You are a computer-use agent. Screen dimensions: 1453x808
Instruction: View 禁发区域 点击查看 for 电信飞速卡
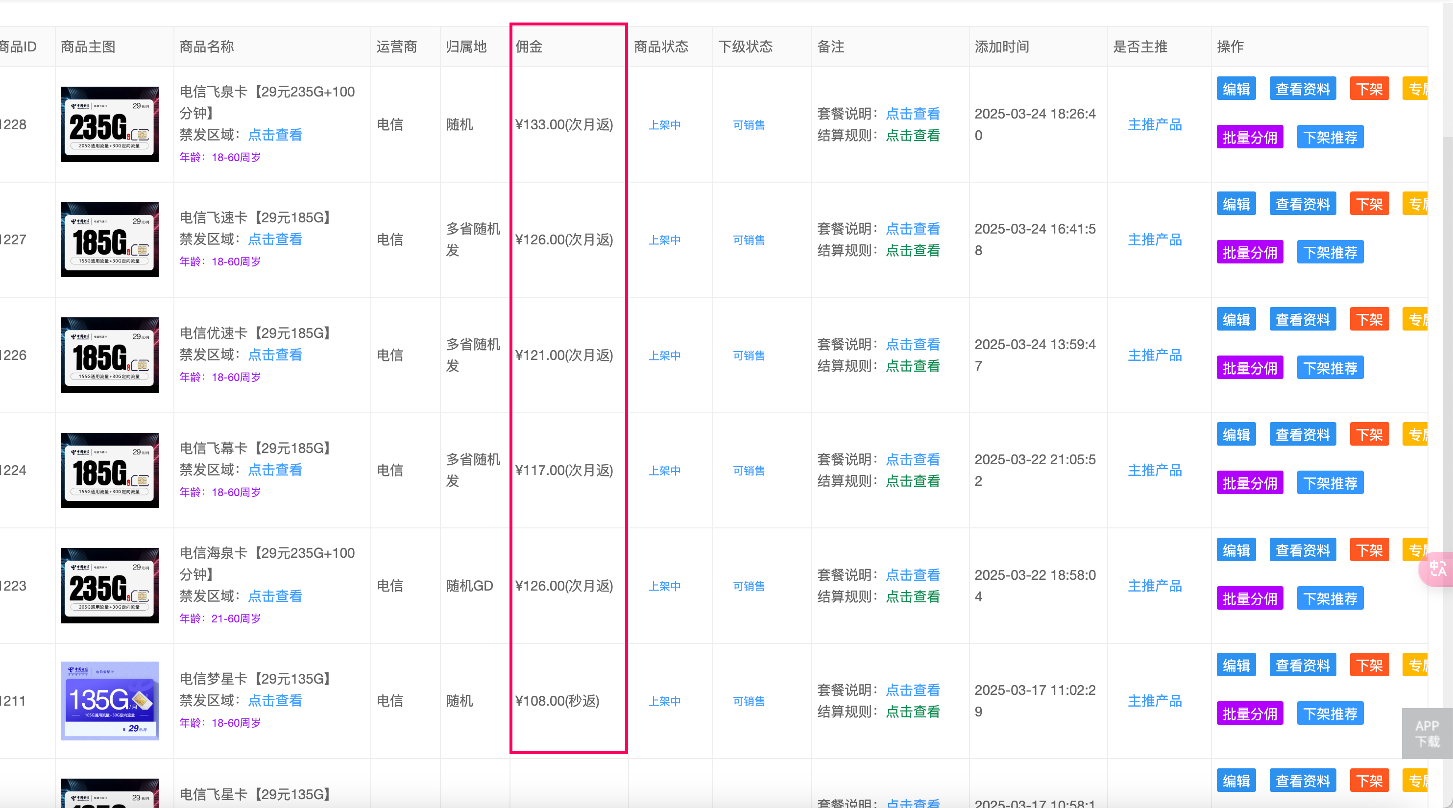[x=275, y=239]
